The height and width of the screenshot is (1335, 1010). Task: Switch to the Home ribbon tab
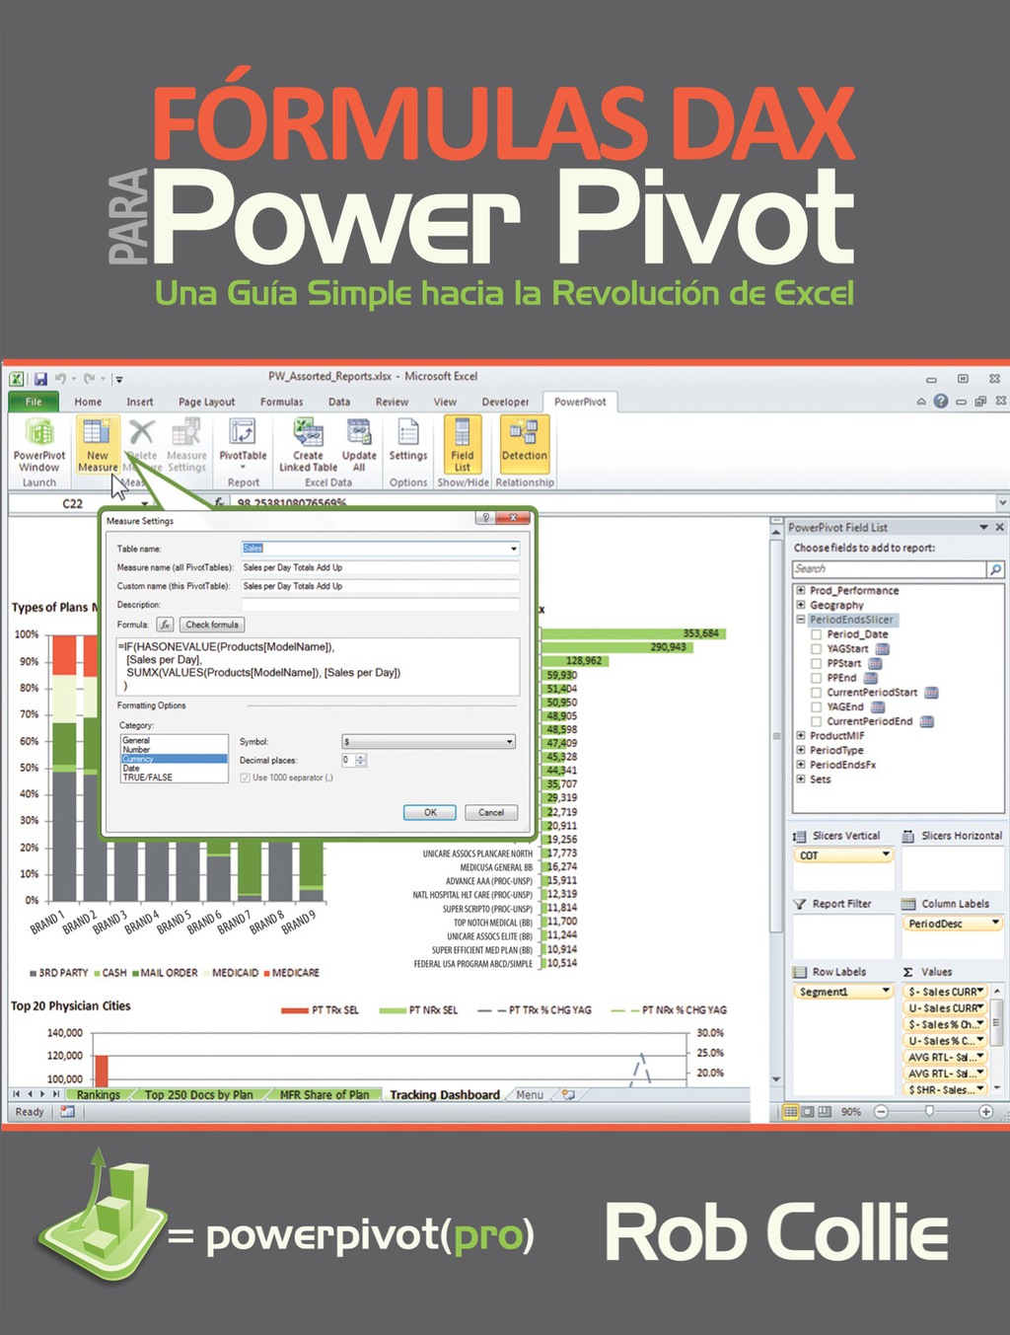pyautogui.click(x=88, y=402)
